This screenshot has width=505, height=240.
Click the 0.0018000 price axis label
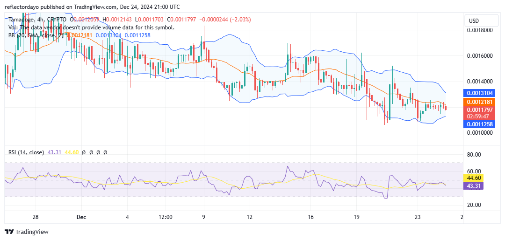point(480,30)
